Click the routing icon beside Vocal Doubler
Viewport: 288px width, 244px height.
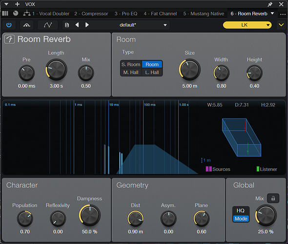click(27, 13)
